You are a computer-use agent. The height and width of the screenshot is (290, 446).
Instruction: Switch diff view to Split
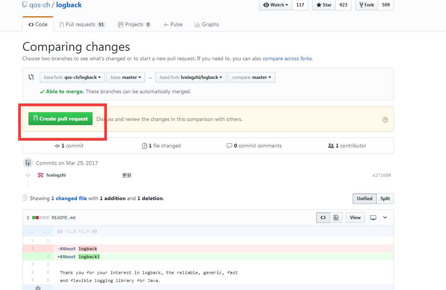coord(385,199)
